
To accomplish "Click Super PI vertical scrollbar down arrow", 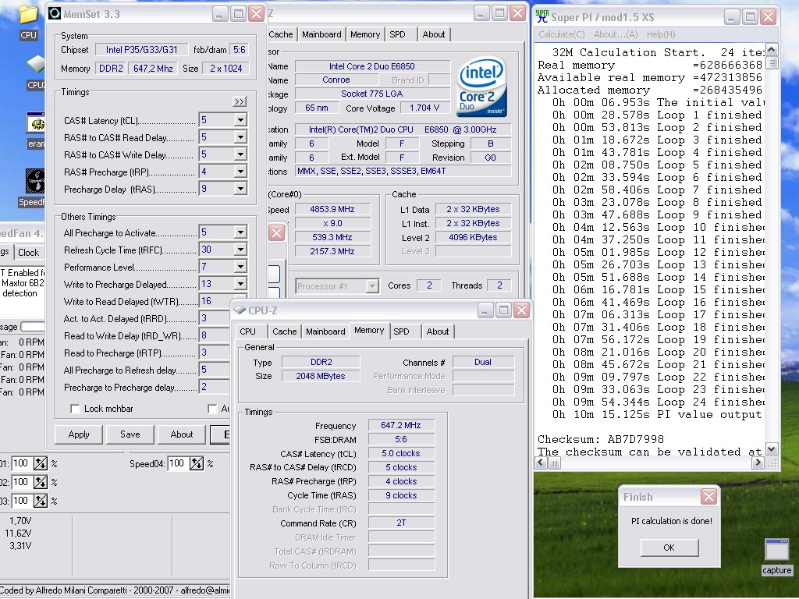I will click(x=772, y=449).
